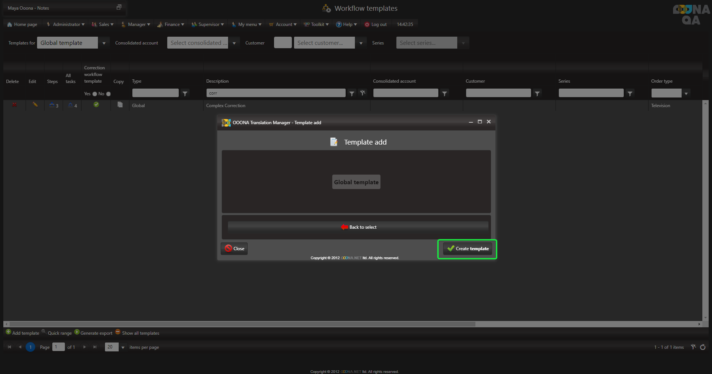Open the Select consolidated account dropdown
The height and width of the screenshot is (374, 712).
(234, 43)
